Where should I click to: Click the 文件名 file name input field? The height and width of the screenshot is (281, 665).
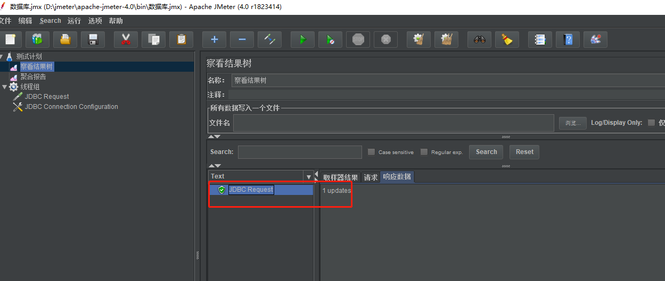394,123
